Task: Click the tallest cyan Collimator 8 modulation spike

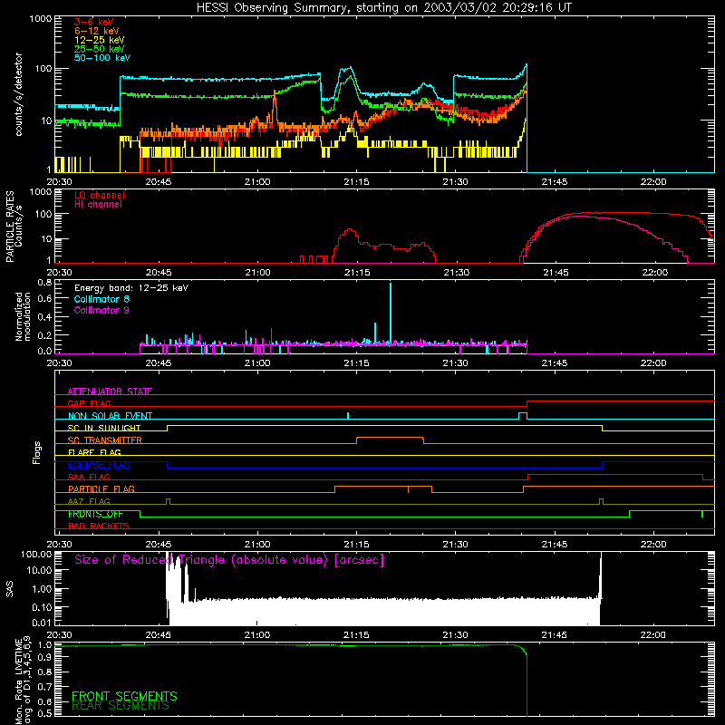Action: point(391,312)
